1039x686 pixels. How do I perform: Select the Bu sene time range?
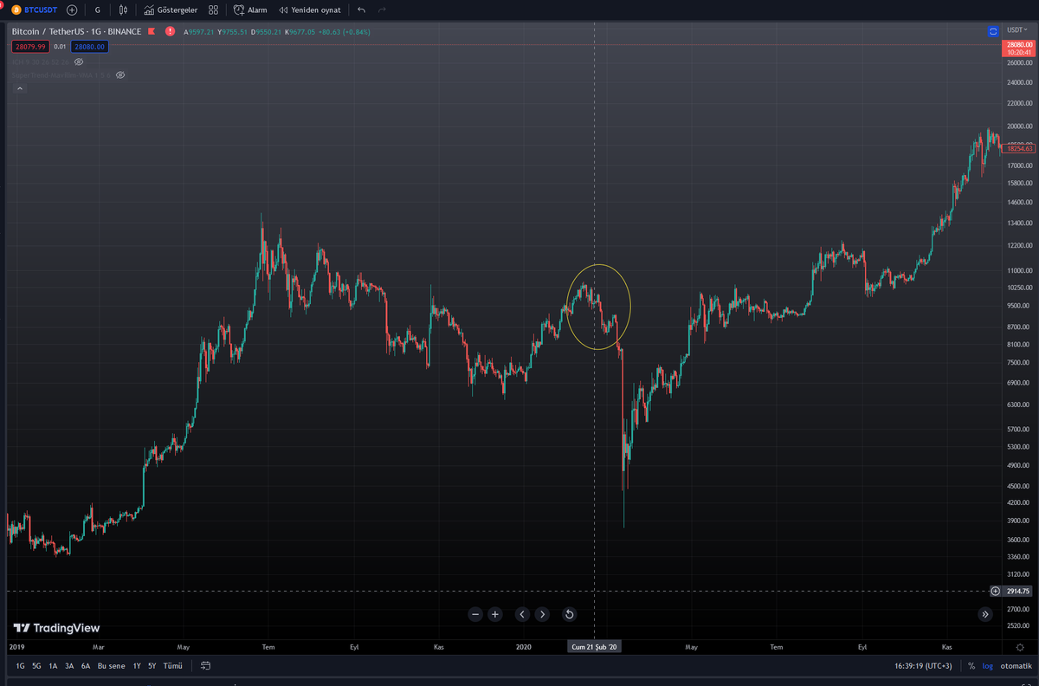(x=111, y=666)
